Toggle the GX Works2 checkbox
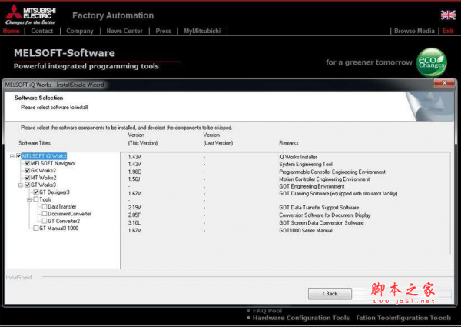 click(27, 170)
